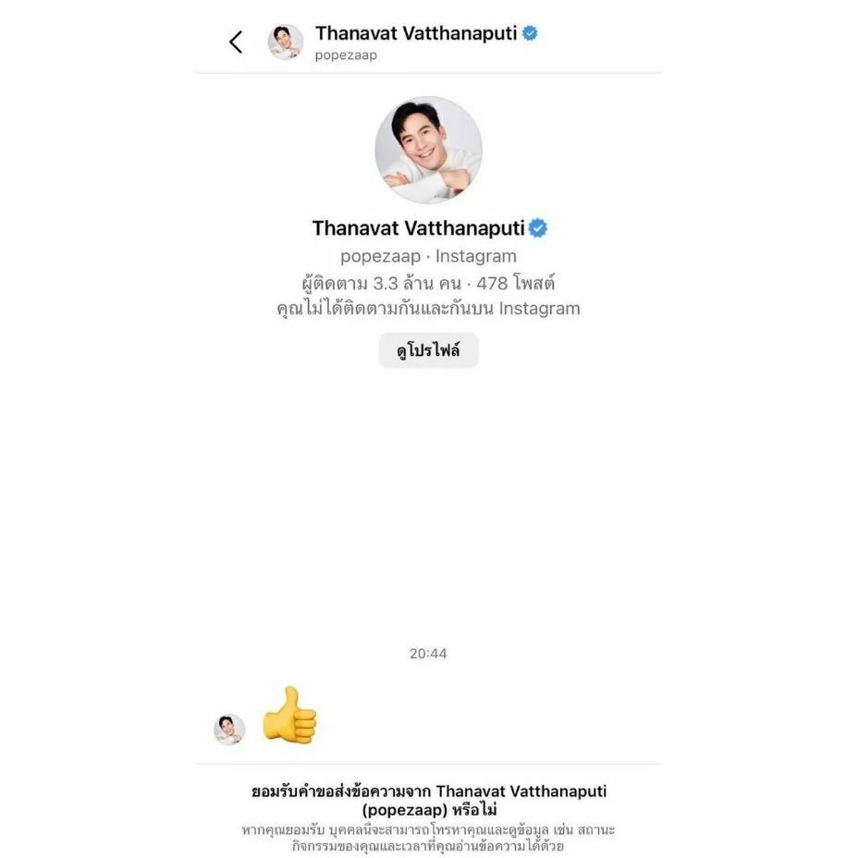Go back using the left arrow
846x858 pixels.
pos(236,42)
